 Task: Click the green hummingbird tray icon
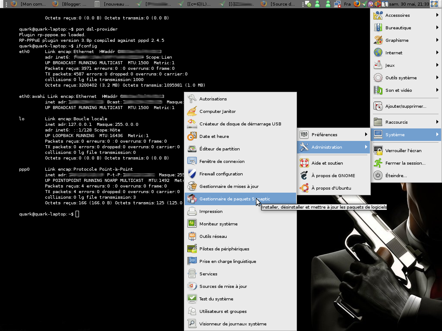pos(364,4)
